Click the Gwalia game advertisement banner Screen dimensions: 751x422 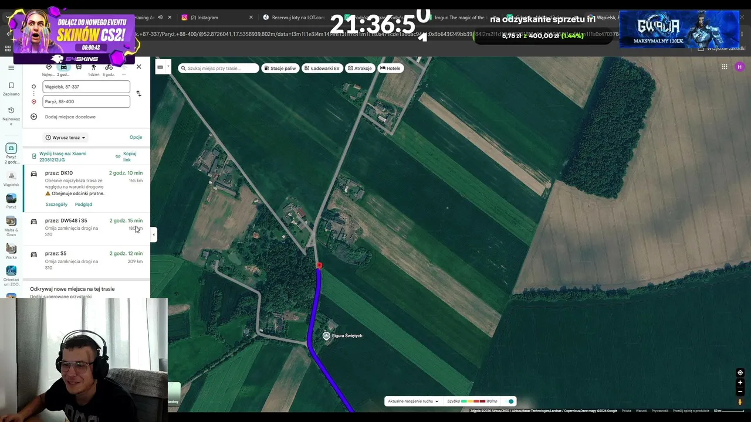tap(679, 29)
